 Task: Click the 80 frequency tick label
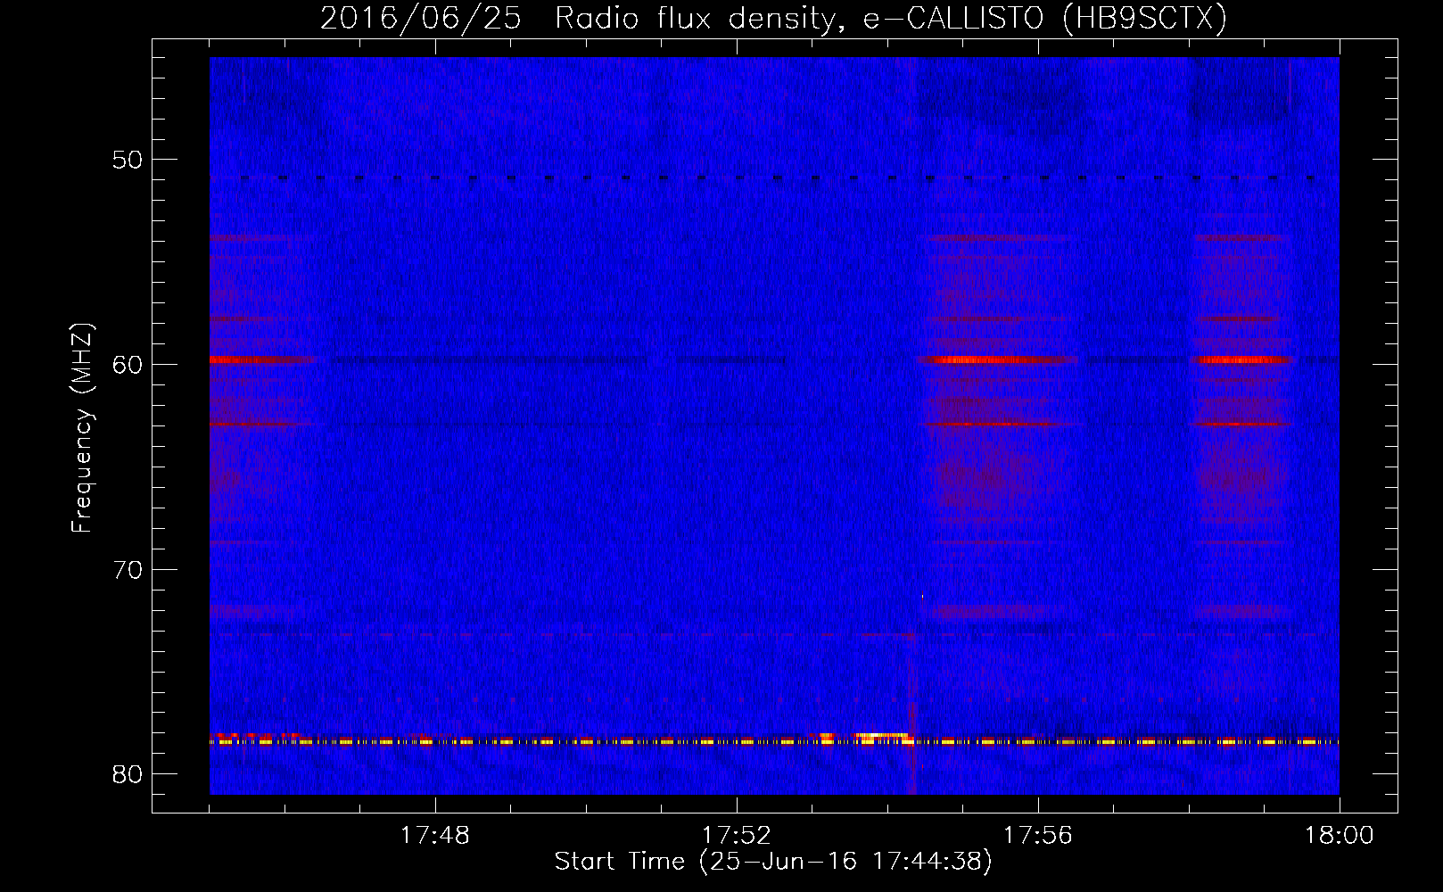coord(128,774)
